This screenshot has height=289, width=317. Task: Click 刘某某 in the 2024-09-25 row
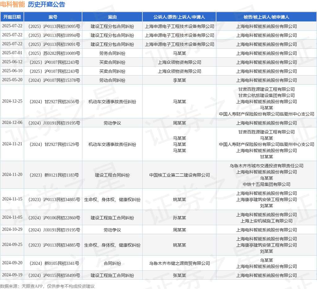pos(266,252)
